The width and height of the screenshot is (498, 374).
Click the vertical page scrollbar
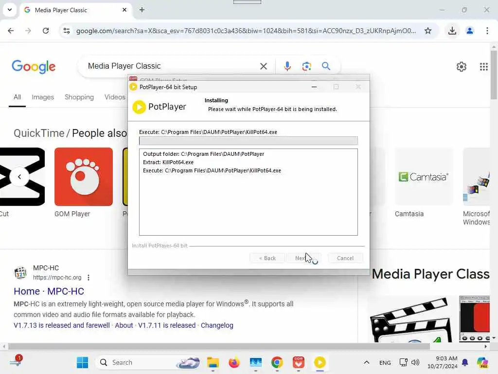click(494, 75)
